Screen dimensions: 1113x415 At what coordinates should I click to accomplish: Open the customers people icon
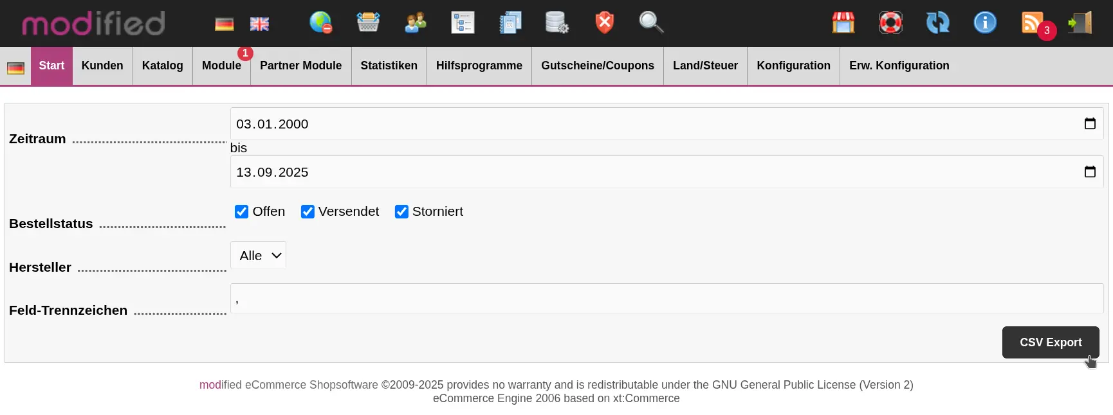coord(416,22)
